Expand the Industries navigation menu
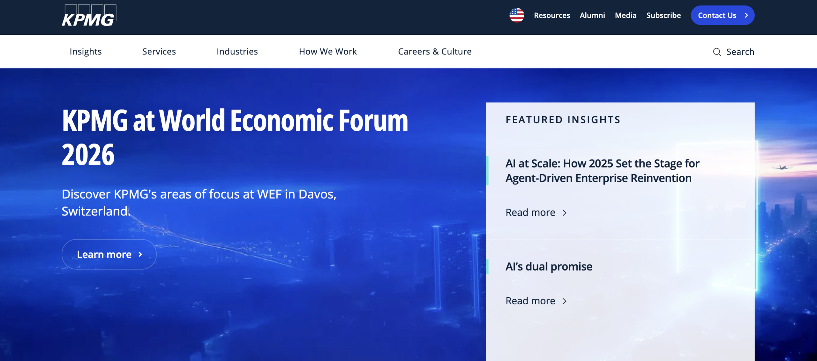This screenshot has width=817, height=361. (237, 52)
